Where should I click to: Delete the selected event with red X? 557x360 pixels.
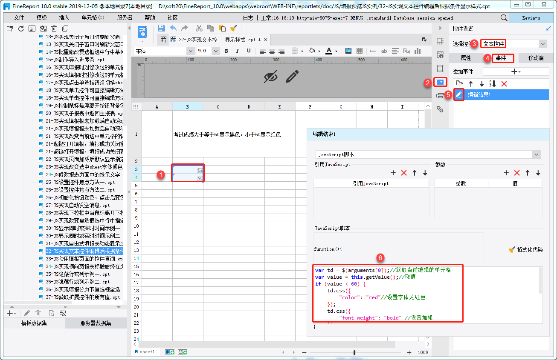click(x=504, y=84)
